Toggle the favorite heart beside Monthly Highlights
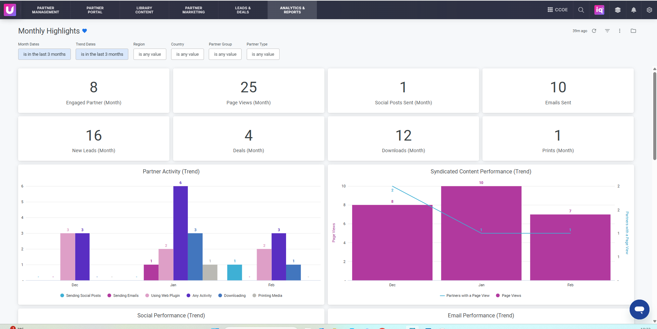Viewport: 657px width, 329px height. 85,31
